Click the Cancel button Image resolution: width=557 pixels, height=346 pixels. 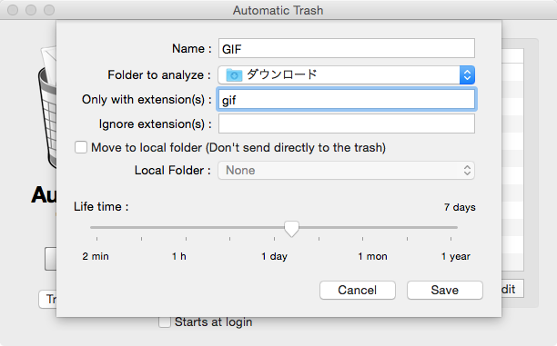tap(358, 290)
